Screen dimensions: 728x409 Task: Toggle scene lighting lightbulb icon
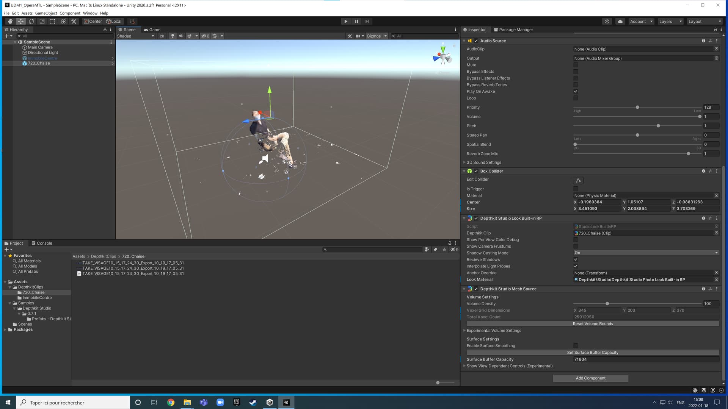tap(173, 36)
